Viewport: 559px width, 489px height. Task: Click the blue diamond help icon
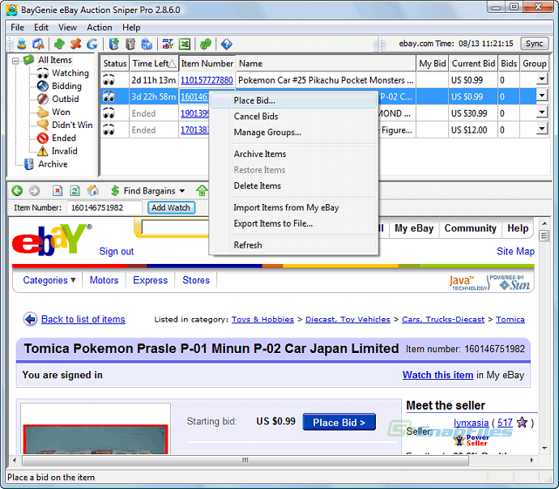tap(226, 45)
